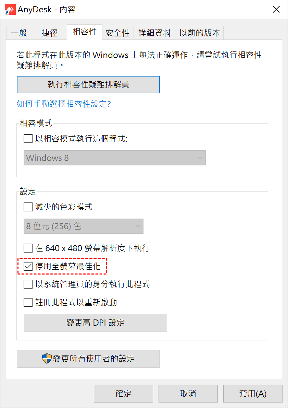This screenshot has height=408, width=288.
Task: Toggle 在 640 x 480 螢幕解析度下執行
Action: tap(28, 248)
